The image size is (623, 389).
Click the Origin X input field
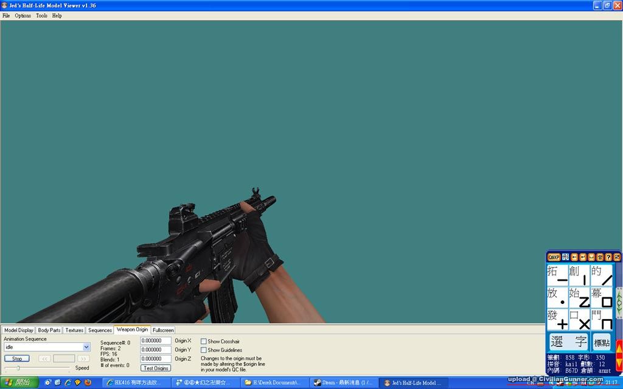[x=156, y=341]
